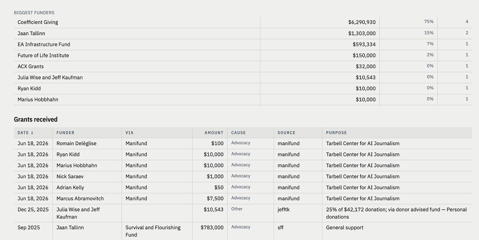The image size is (479, 240).
Task: Click the $1,303,000 total amount
Action: coord(362,34)
